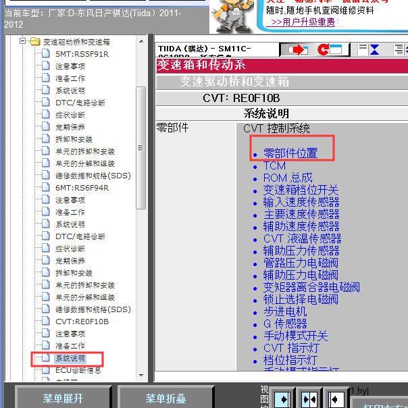Click the view icon with single right arrow
This screenshot has height=408, width=408.
(x=282, y=399)
